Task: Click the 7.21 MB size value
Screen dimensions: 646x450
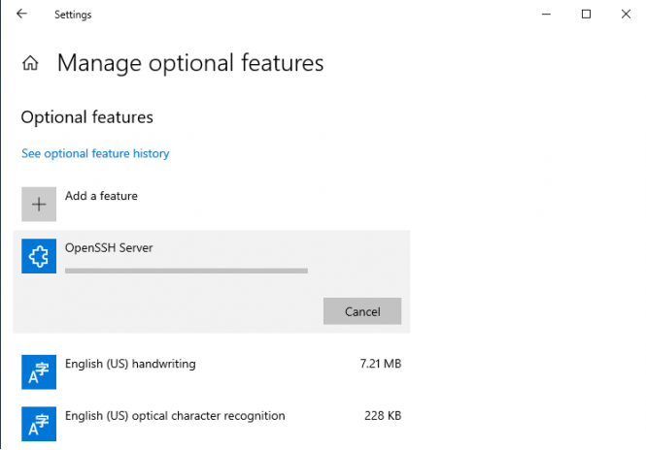Action: (x=379, y=365)
